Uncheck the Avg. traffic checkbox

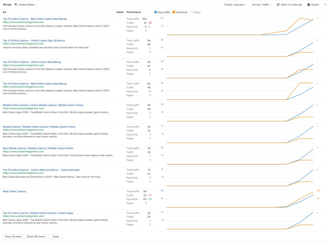[x=156, y=12]
